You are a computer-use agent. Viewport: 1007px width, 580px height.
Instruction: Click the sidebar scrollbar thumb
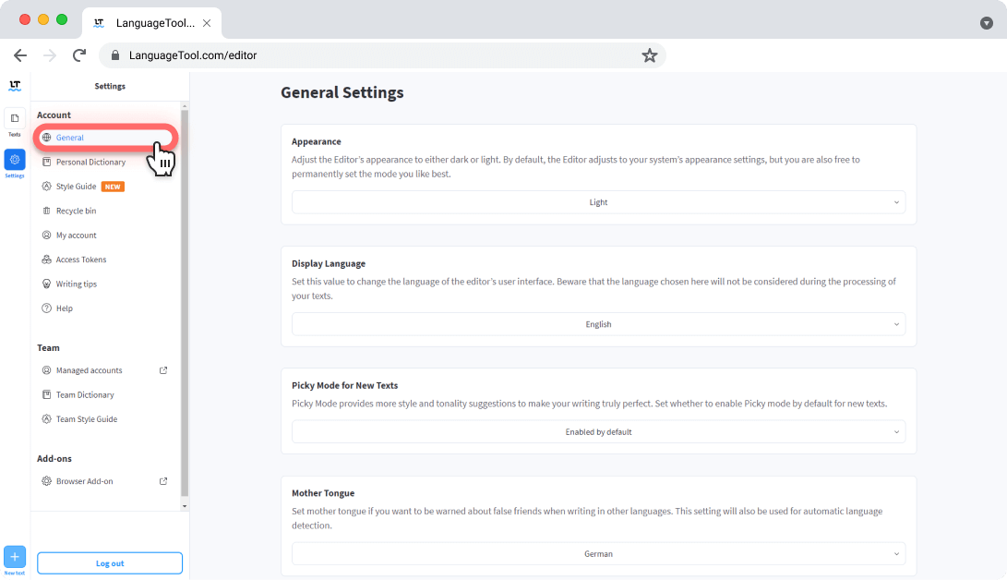tap(185, 303)
